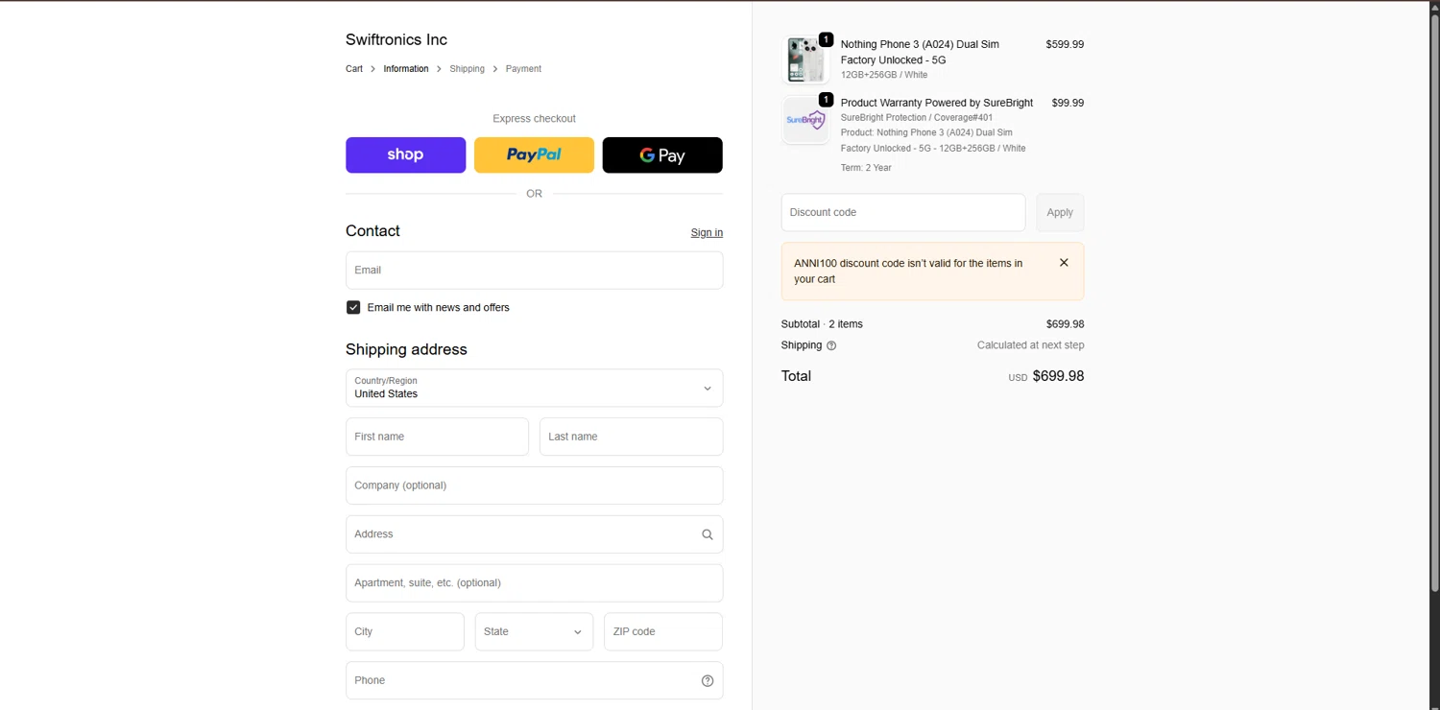Image resolution: width=1440 pixels, height=710 pixels.
Task: Dismiss the ANNI100 discount error message
Action: [x=1064, y=263]
